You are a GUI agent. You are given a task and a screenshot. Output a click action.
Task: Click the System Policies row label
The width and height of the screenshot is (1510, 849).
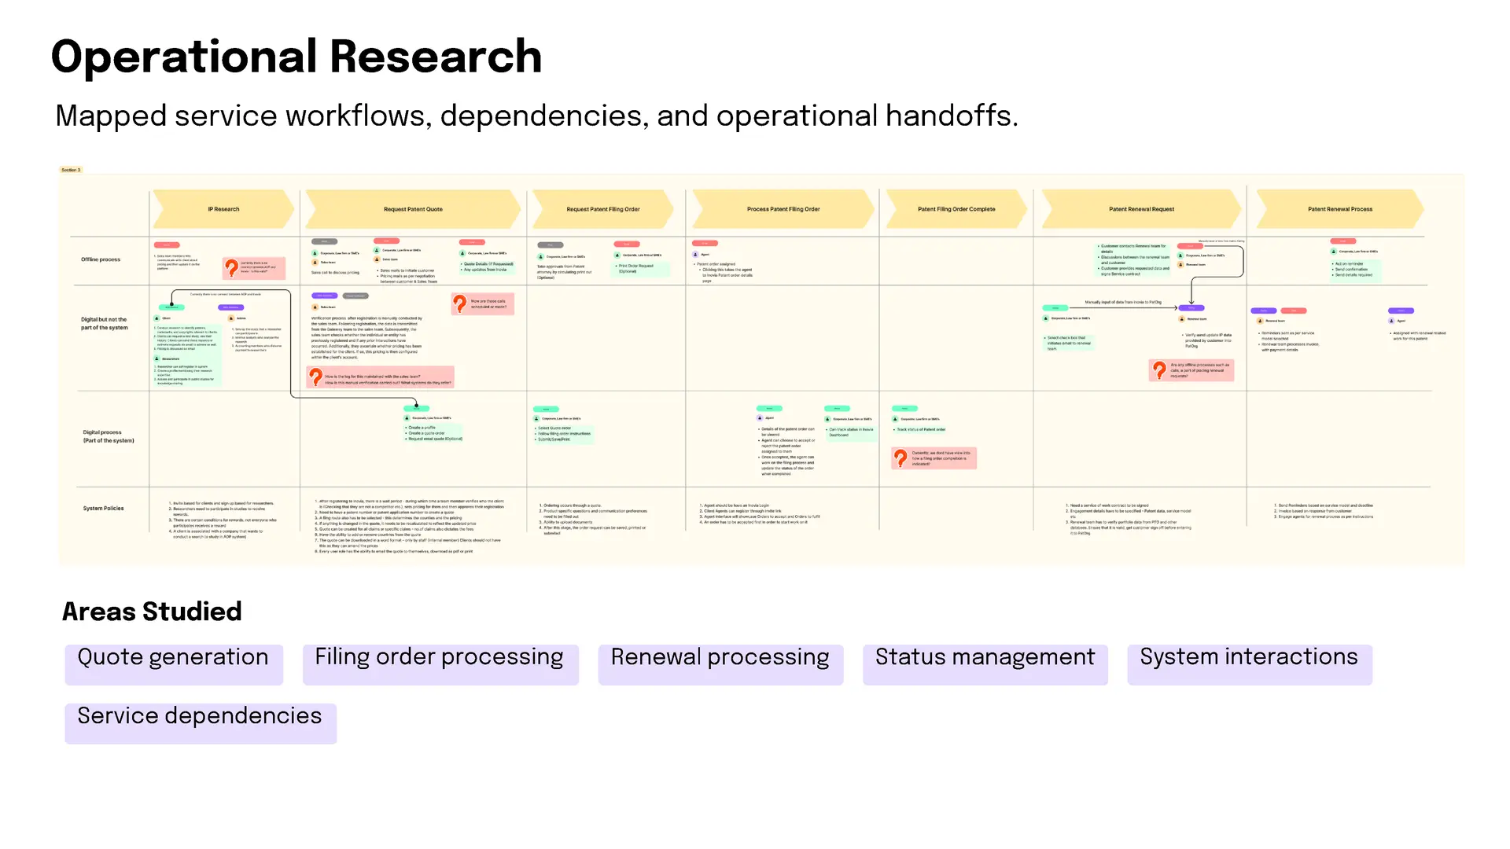point(104,509)
